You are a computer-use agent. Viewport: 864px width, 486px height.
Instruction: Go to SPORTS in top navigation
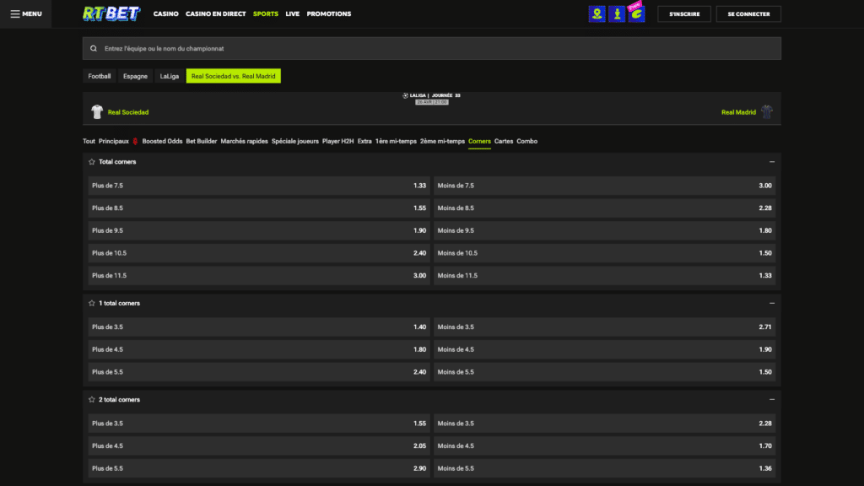tap(266, 13)
